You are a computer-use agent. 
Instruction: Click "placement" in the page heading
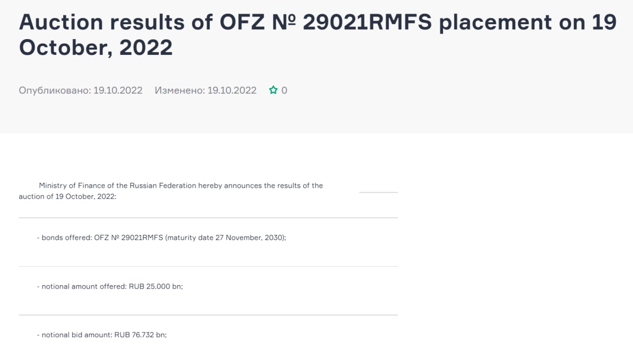(x=495, y=22)
